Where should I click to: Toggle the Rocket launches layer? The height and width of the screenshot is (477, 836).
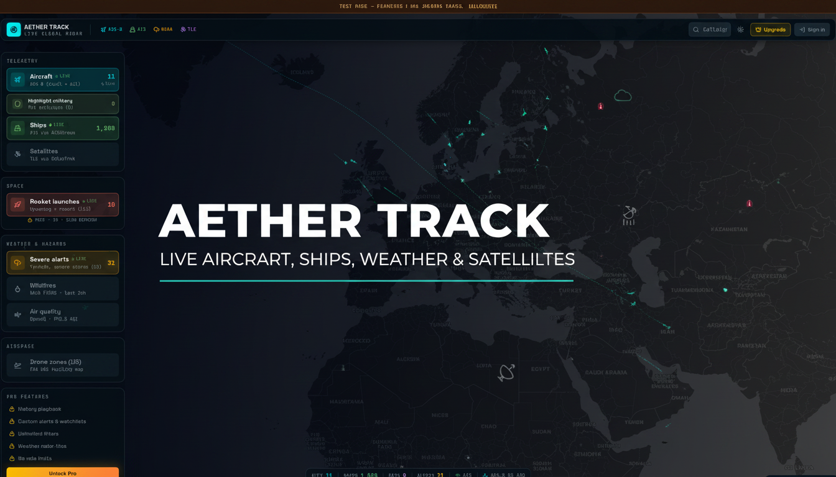click(63, 204)
